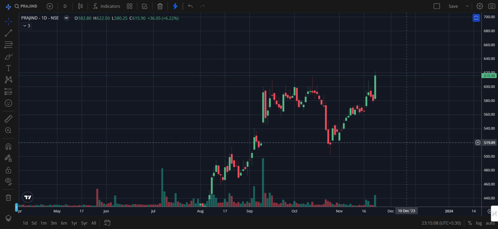Expand the left panel with blue arrow handle
The width and height of the screenshot is (498, 229).
(16, 207)
